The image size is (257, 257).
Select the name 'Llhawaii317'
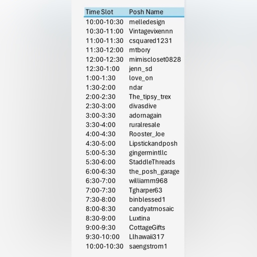(x=146, y=237)
